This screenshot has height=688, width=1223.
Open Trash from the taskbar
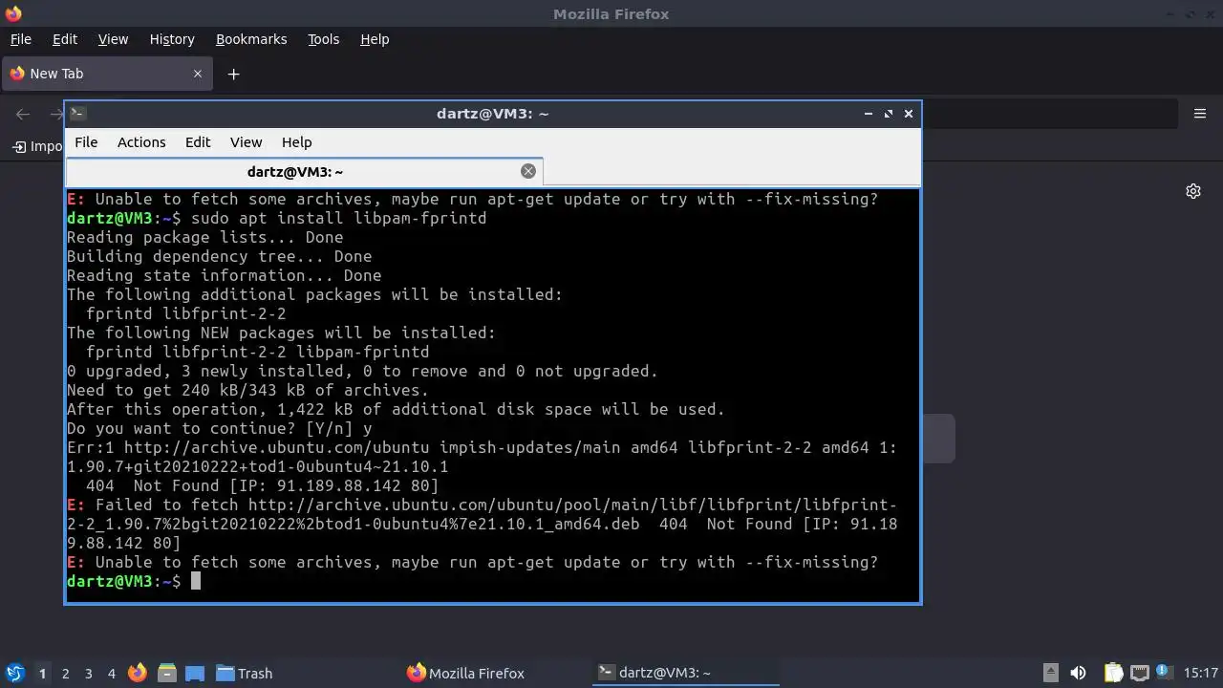[245, 673]
